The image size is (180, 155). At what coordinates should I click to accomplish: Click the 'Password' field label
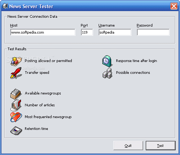coord(145,25)
